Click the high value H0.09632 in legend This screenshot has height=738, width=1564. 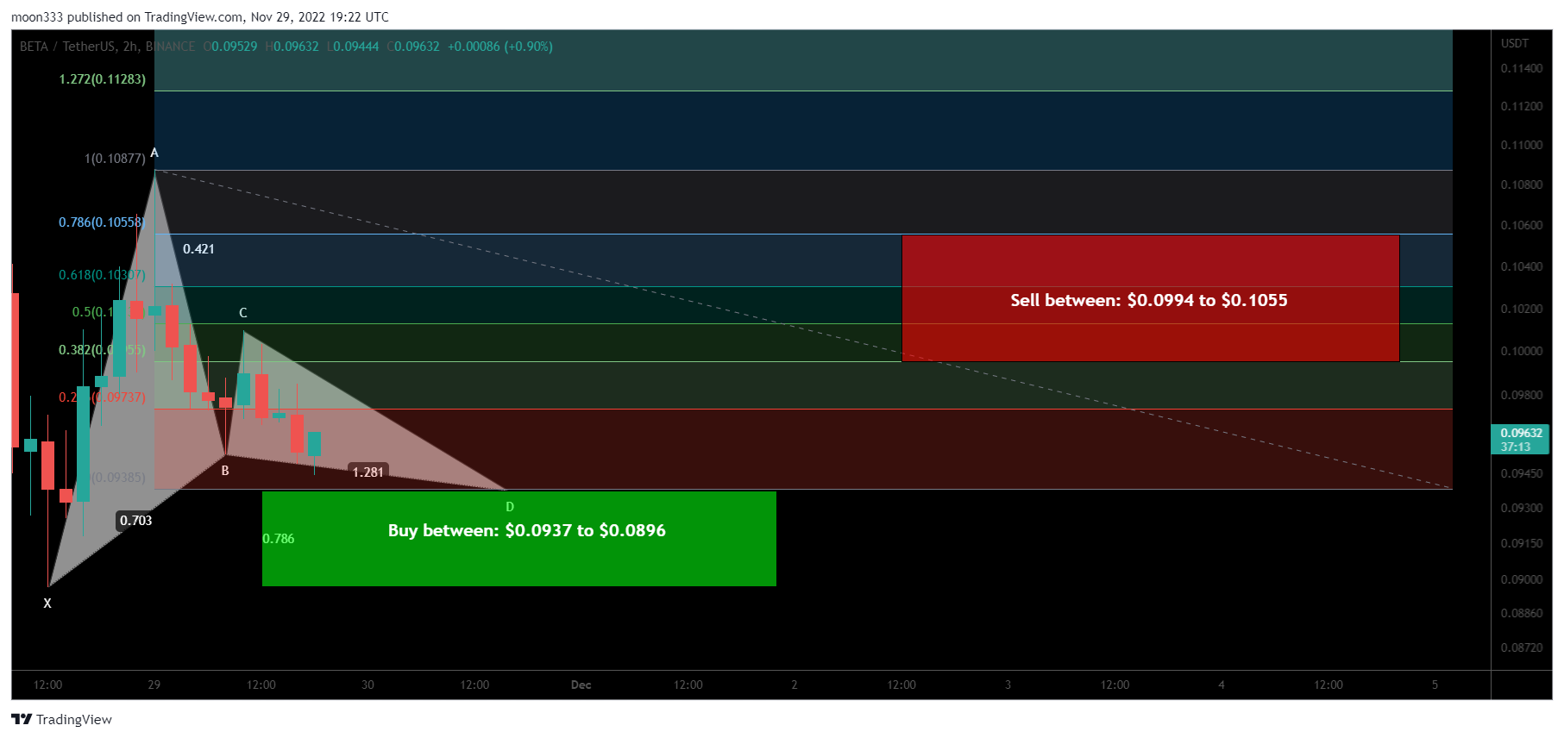[292, 47]
